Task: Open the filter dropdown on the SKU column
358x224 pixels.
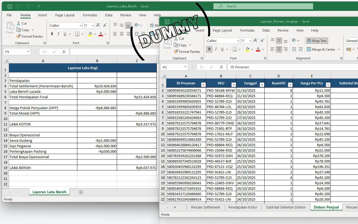Action: (234, 85)
